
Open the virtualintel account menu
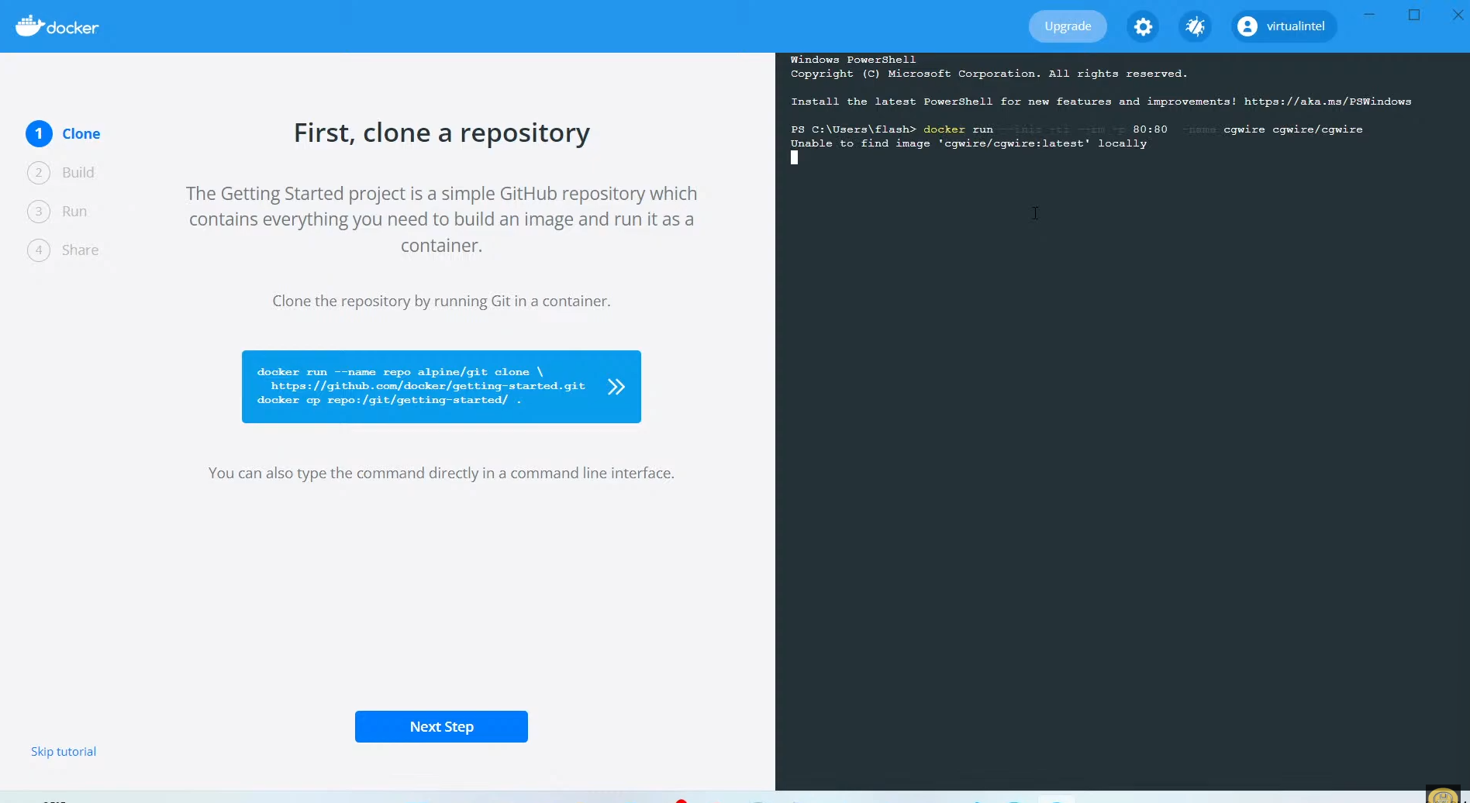click(1284, 26)
